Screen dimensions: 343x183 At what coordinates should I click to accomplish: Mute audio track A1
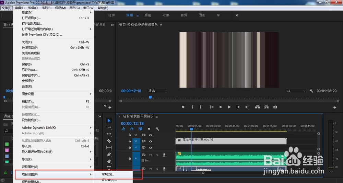coord(151,155)
